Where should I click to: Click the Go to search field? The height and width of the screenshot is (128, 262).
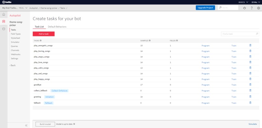point(228,8)
